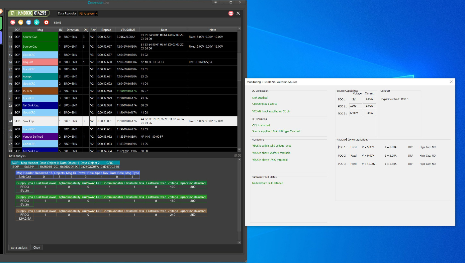The image size is (465, 263).
Task: Close the KM003C device panel
Action: click(238, 13)
